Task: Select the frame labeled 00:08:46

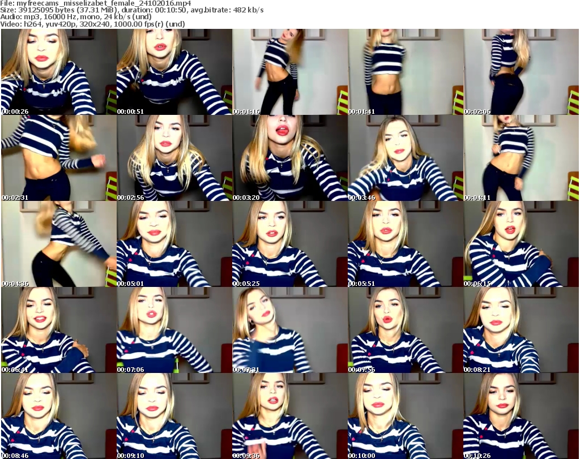Action: pos(58,416)
